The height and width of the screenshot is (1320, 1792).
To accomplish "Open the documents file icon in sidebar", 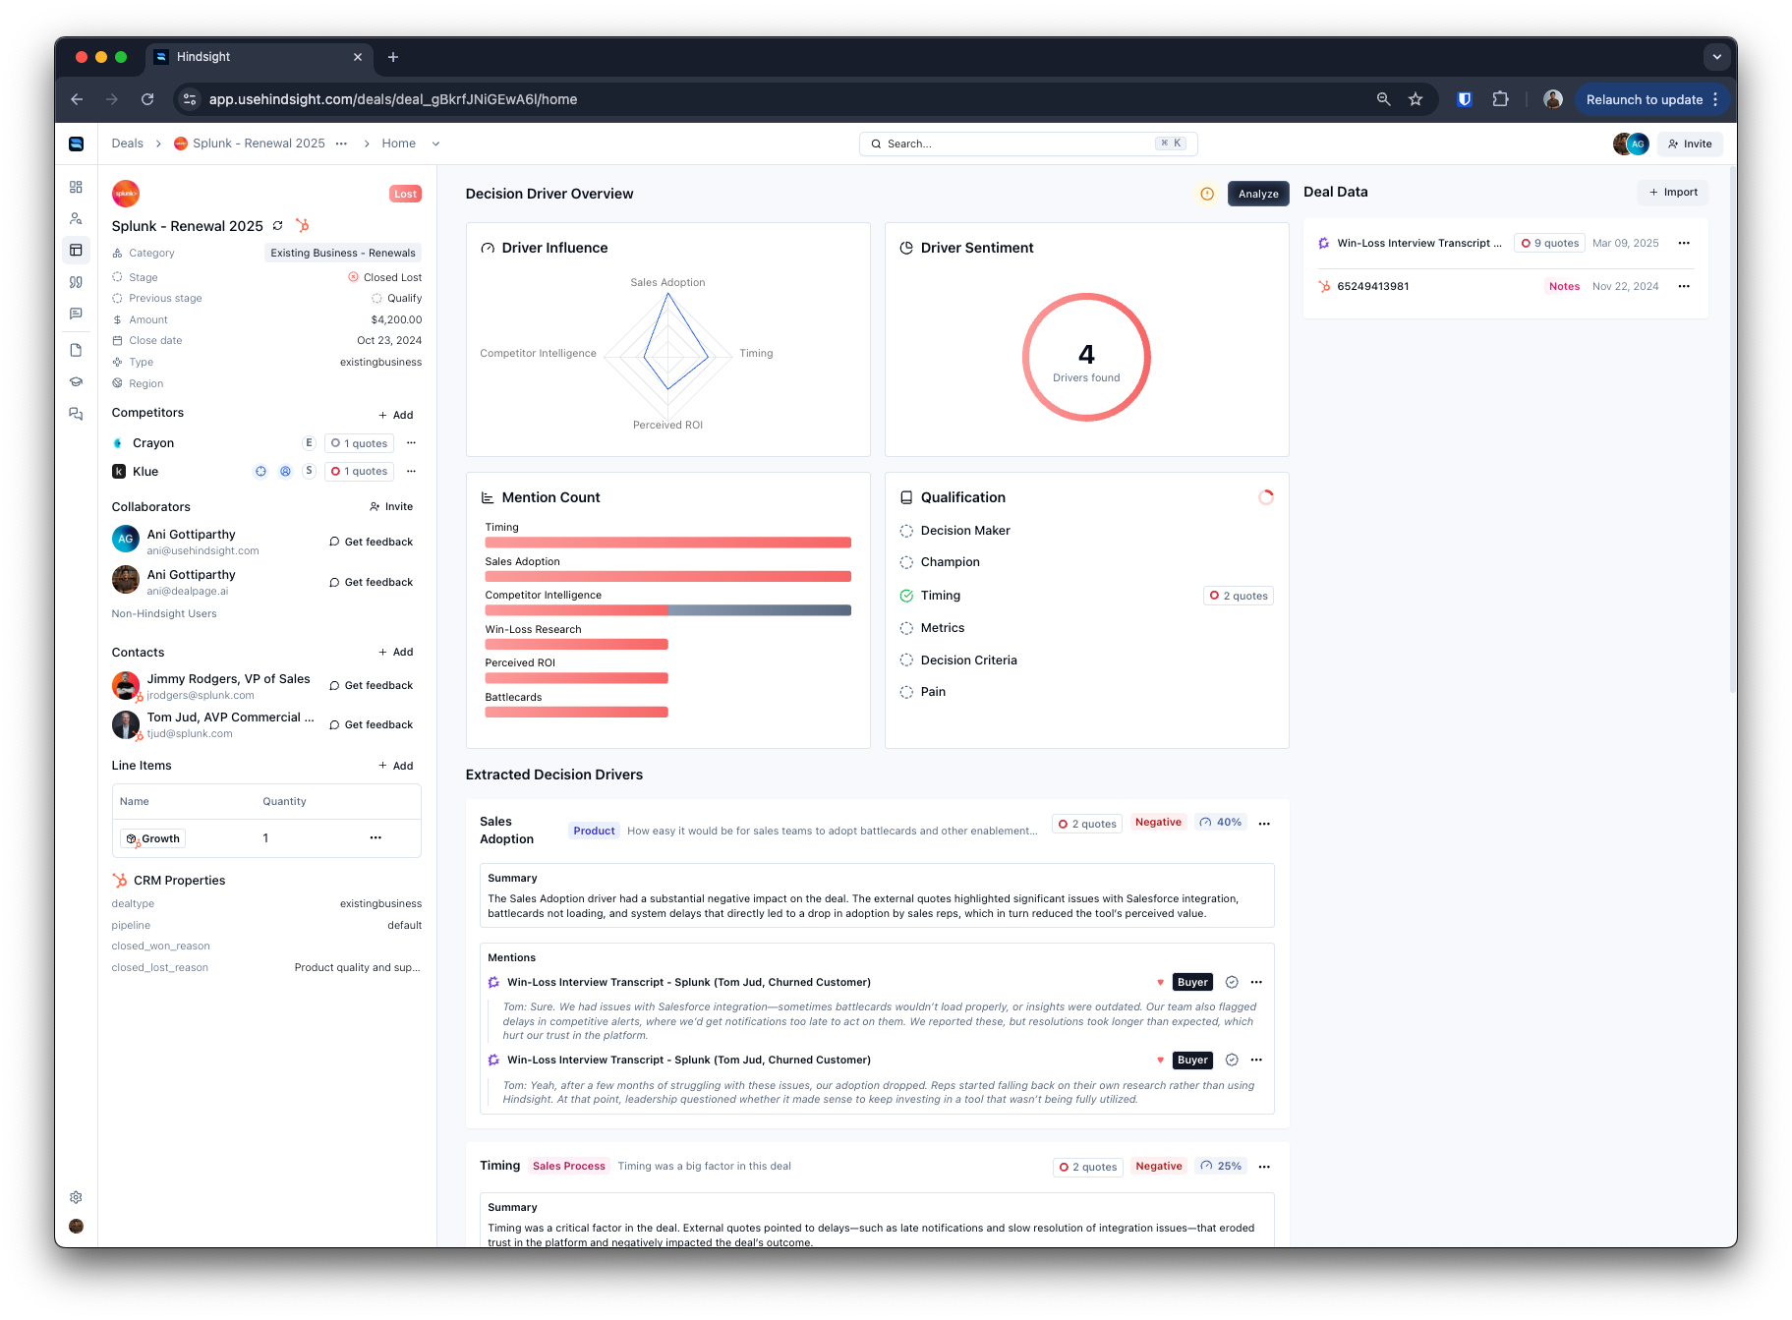I will tap(76, 350).
